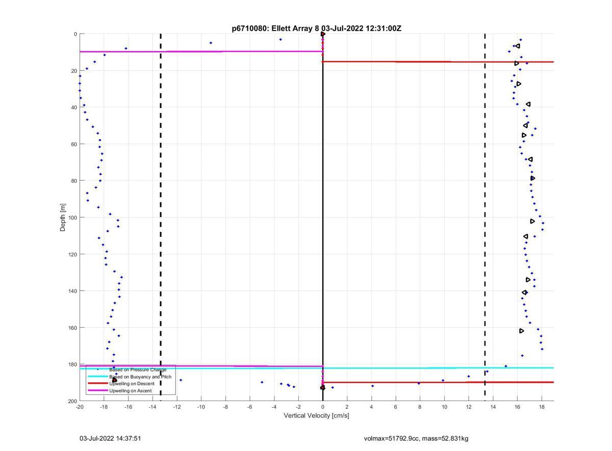Click velocity-axis tick label '-6'

pos(249,407)
